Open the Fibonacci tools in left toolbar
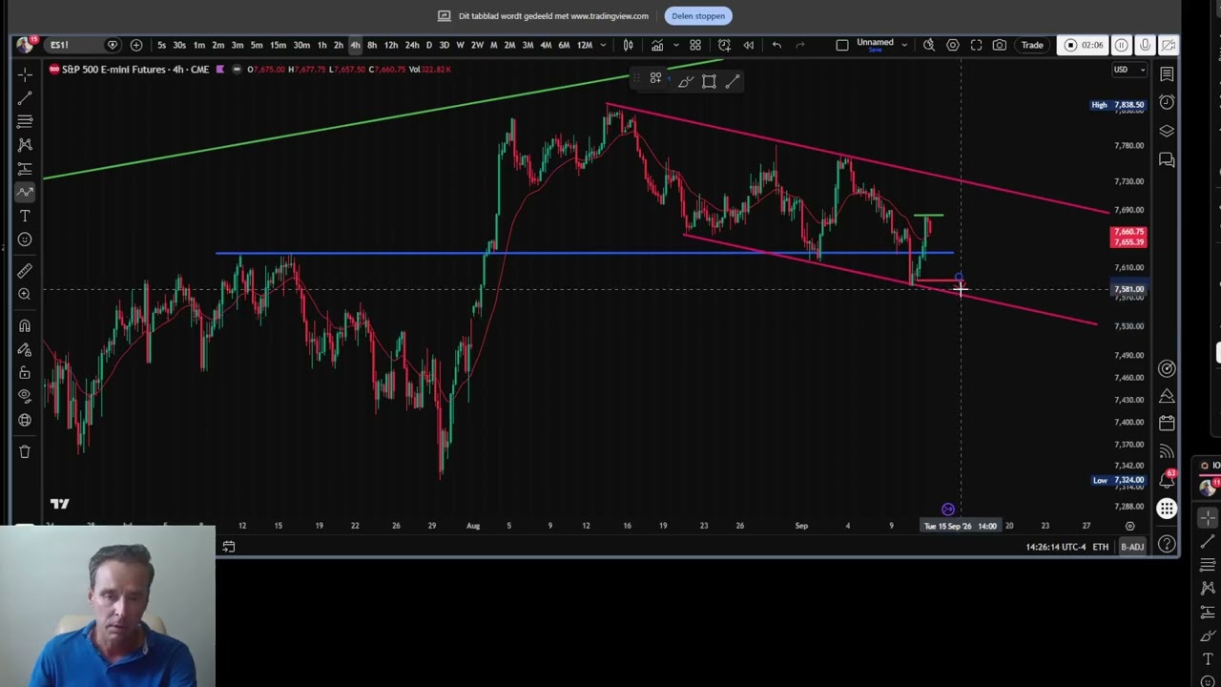The width and height of the screenshot is (1221, 687). click(25, 121)
